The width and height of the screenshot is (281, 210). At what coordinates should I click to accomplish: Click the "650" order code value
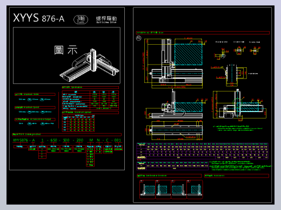tap(53, 140)
